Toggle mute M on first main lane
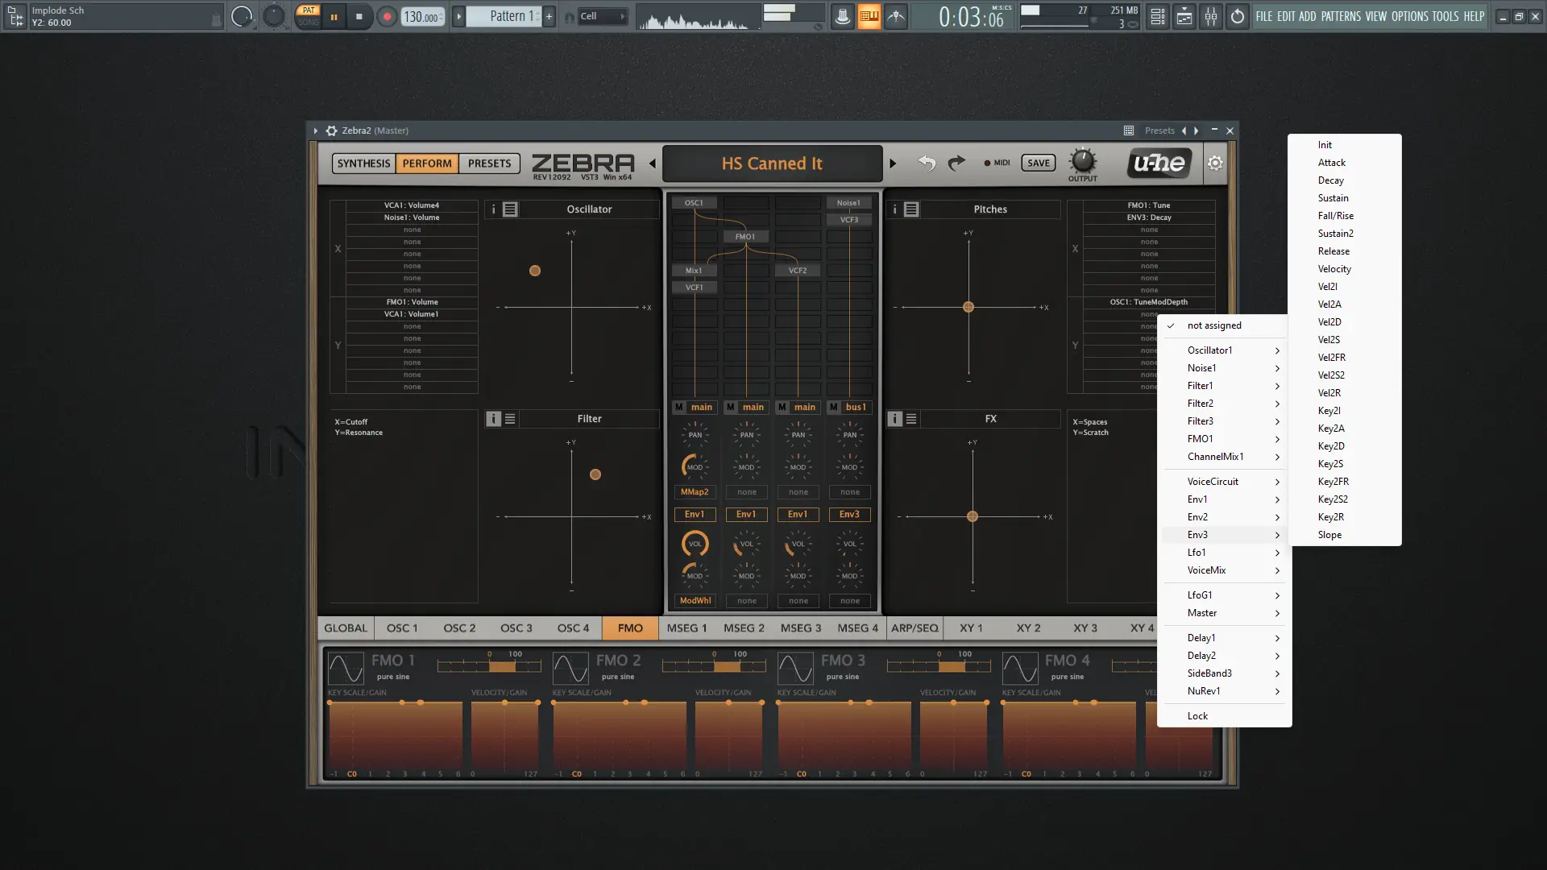This screenshot has width=1547, height=870. (x=679, y=407)
